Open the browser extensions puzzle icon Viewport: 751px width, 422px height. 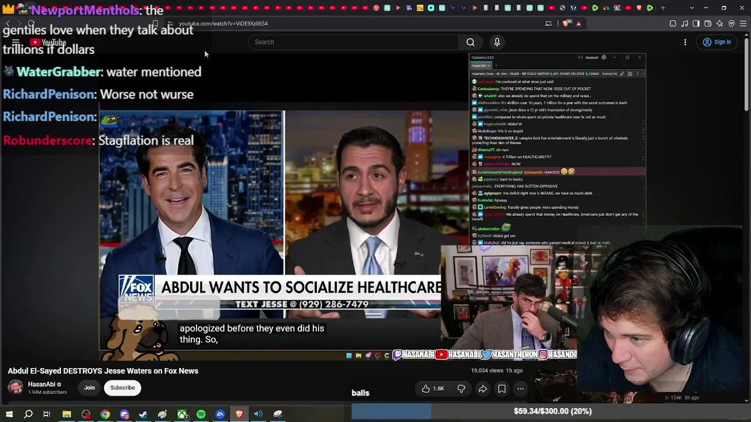click(673, 23)
